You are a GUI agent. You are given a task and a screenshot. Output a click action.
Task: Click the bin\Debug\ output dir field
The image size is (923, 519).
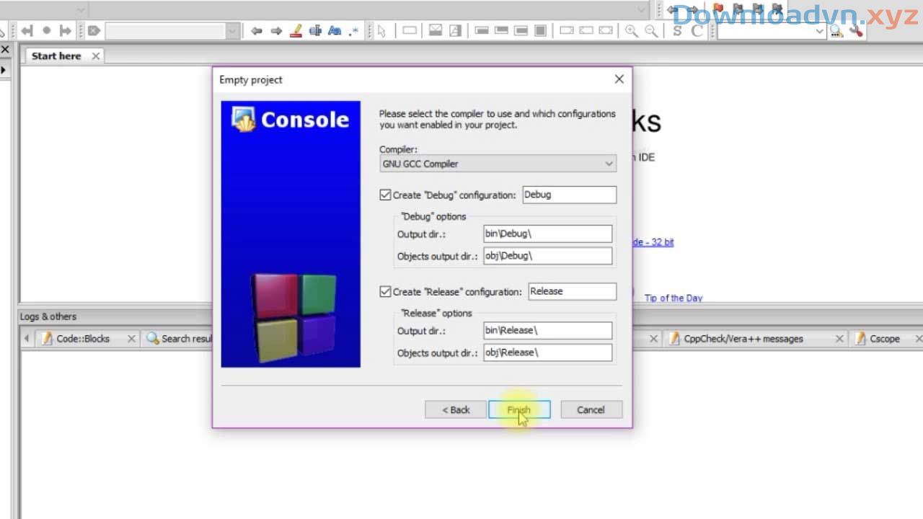[548, 234]
